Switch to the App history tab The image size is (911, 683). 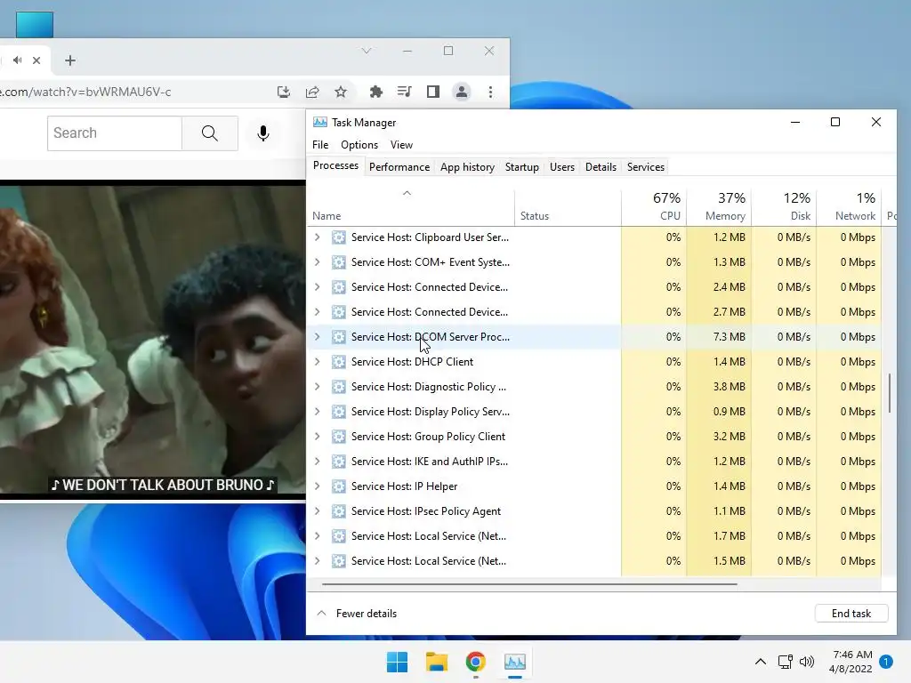(x=467, y=167)
